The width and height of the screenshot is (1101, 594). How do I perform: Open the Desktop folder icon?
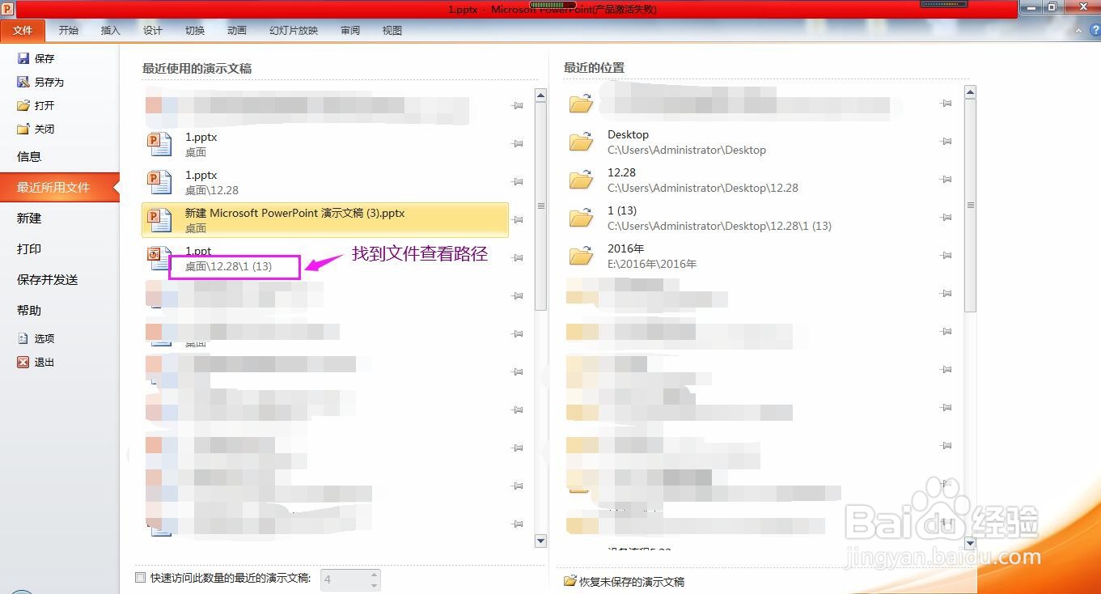[581, 142]
